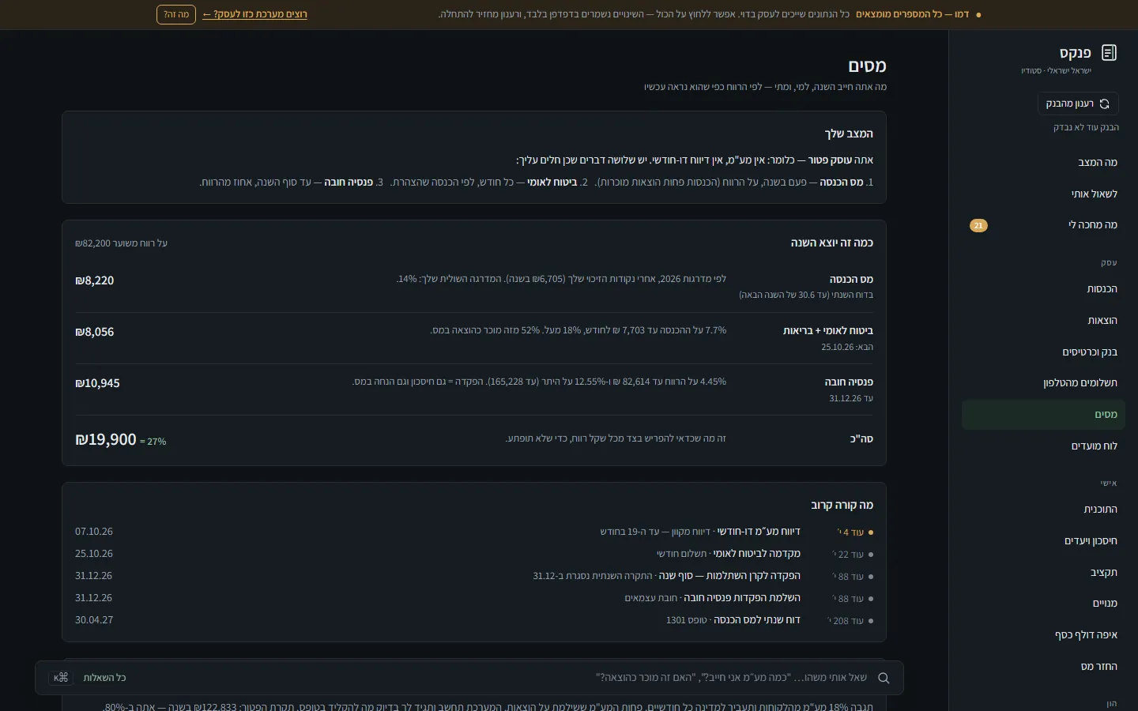Click the פנקס notebook logo icon

point(1109,53)
